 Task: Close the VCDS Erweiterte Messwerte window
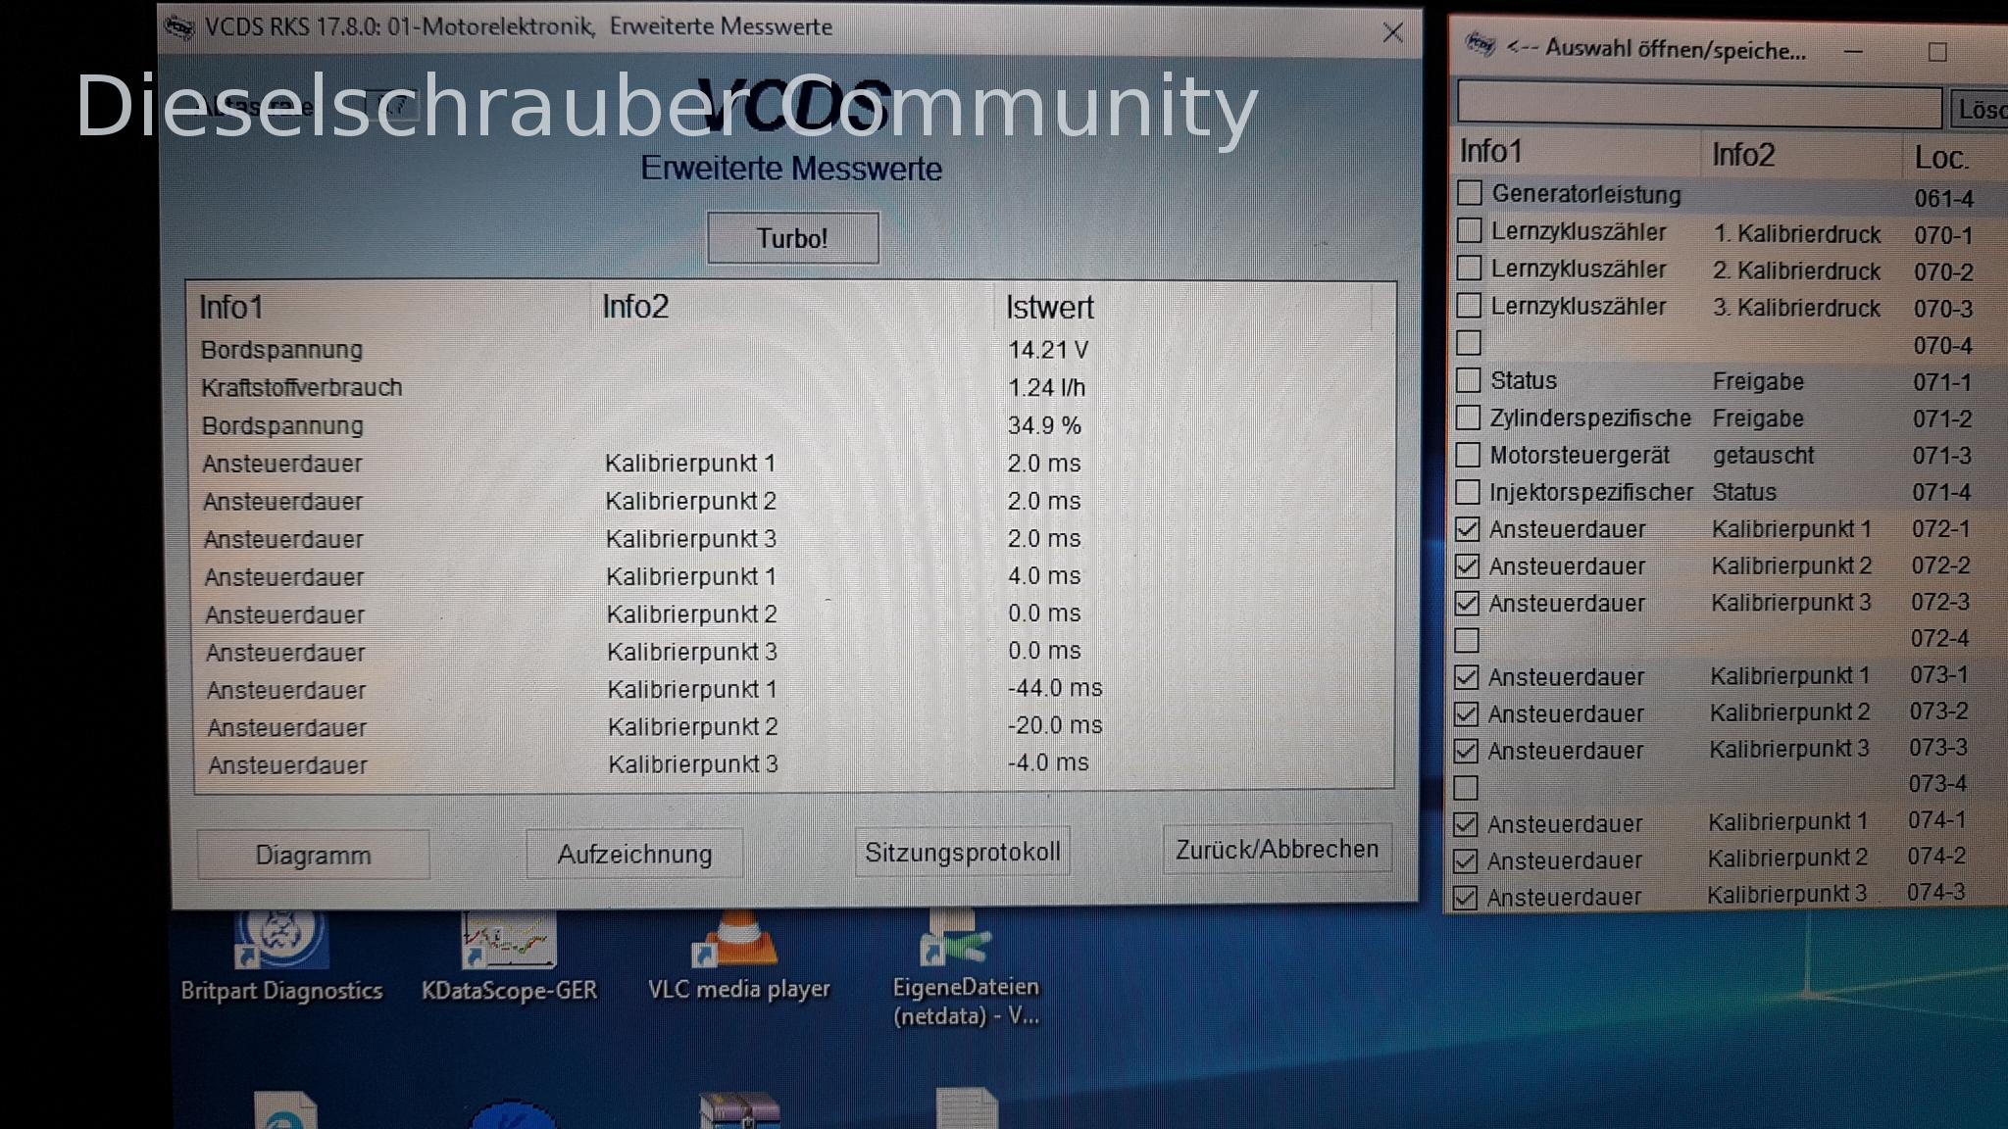[x=1392, y=32]
